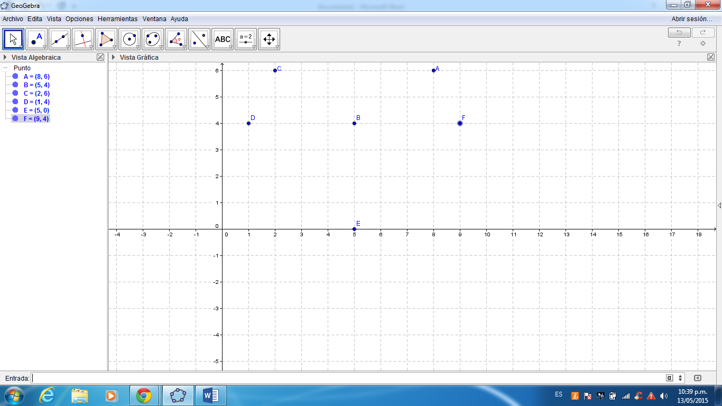Select the Point tool
Viewport: 722px width, 406px height.
[x=35, y=39]
